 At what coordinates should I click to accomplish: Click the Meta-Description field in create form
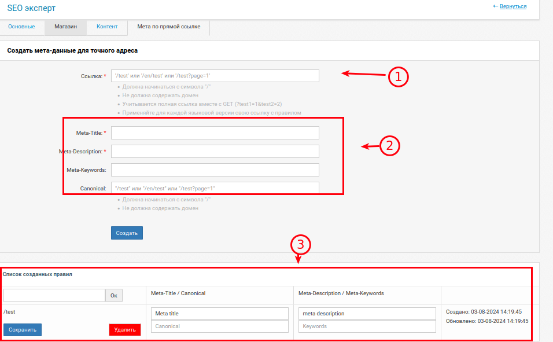[x=215, y=152]
